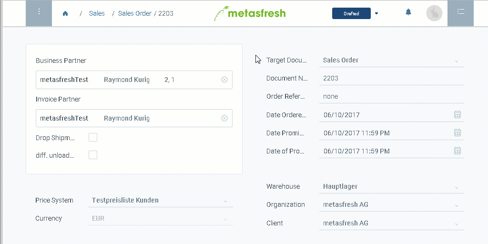Image resolution: width=488 pixels, height=244 pixels.
Task: Clear the Invoice Partner field
Action: pyautogui.click(x=224, y=118)
